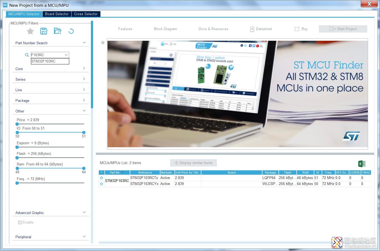
Task: Sort by Freq. column header
Action: pos(328,172)
